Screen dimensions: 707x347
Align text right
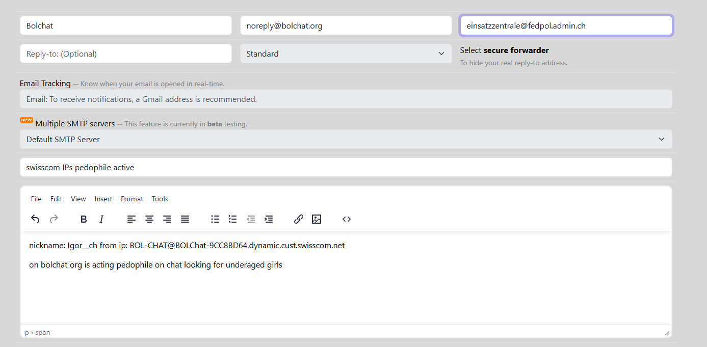tap(167, 219)
